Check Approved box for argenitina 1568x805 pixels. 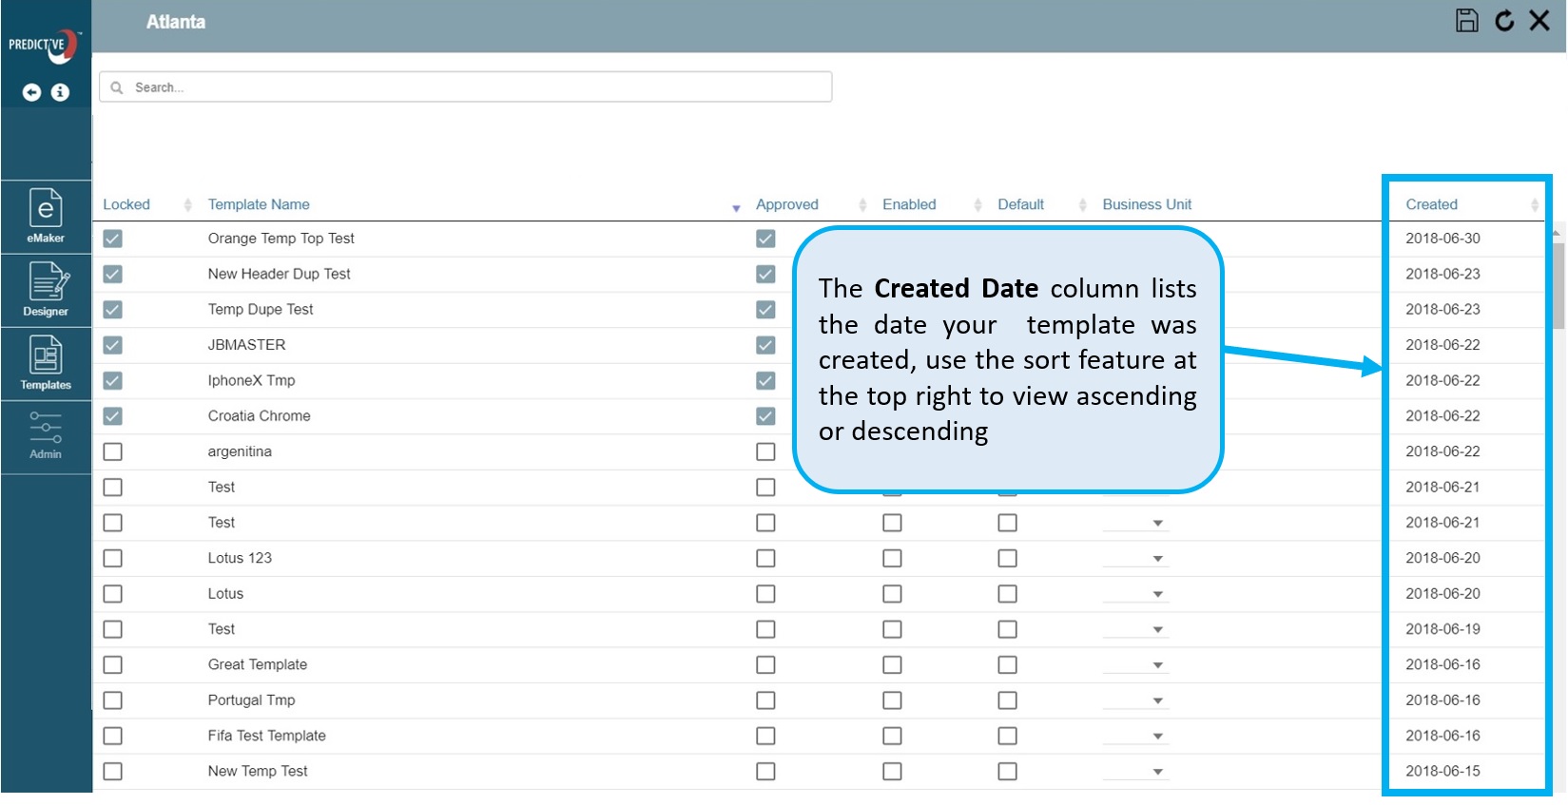point(765,452)
